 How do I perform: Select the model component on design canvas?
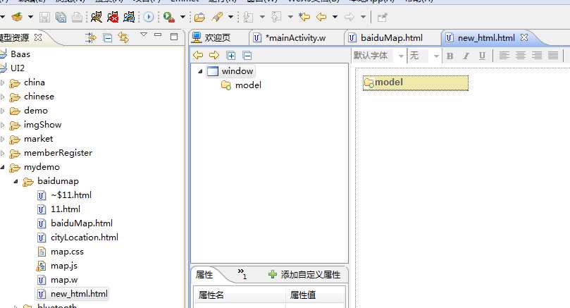pyautogui.click(x=416, y=83)
